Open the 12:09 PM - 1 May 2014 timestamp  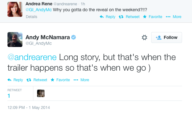pyautogui.click(x=29, y=108)
